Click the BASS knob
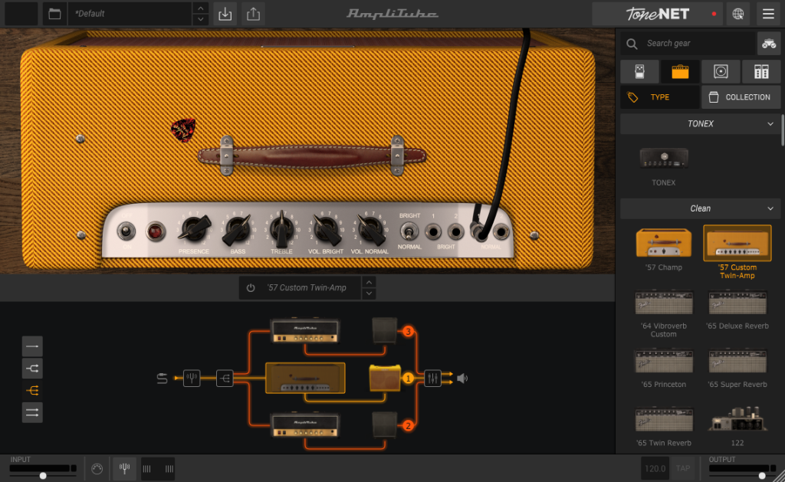The height and width of the screenshot is (482, 785). 238,230
